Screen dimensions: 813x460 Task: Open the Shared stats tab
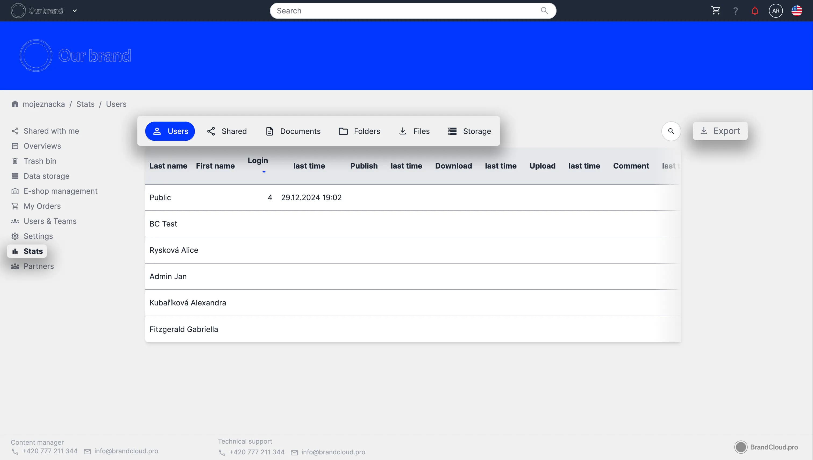(x=227, y=131)
